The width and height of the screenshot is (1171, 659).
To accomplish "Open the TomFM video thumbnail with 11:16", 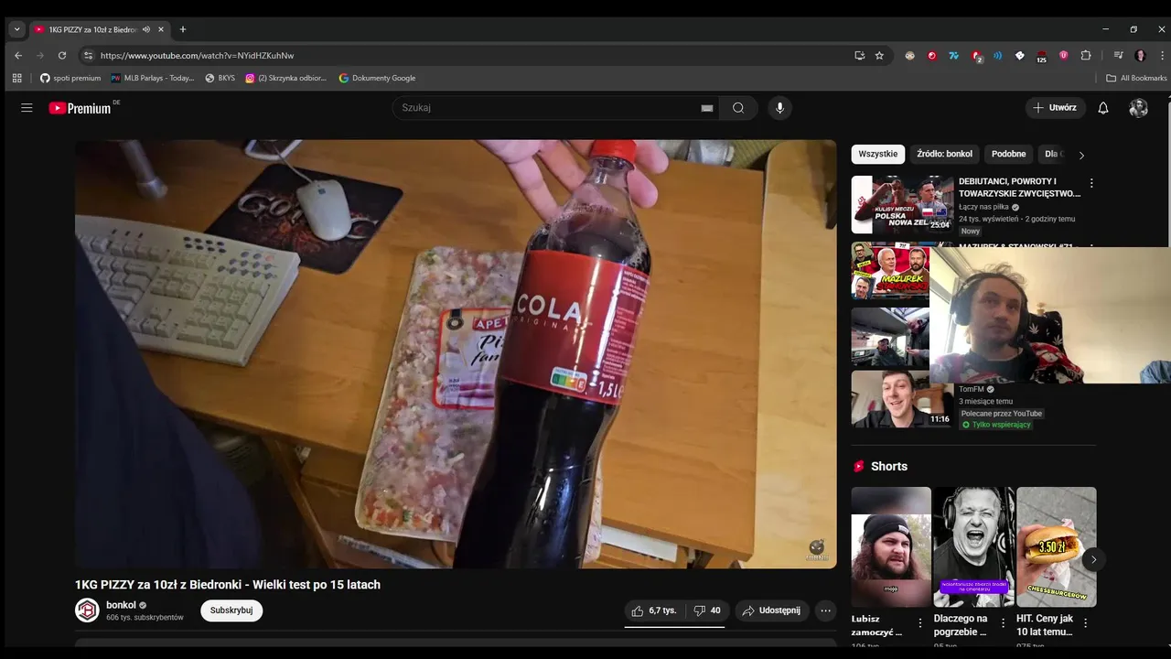I will tap(902, 398).
